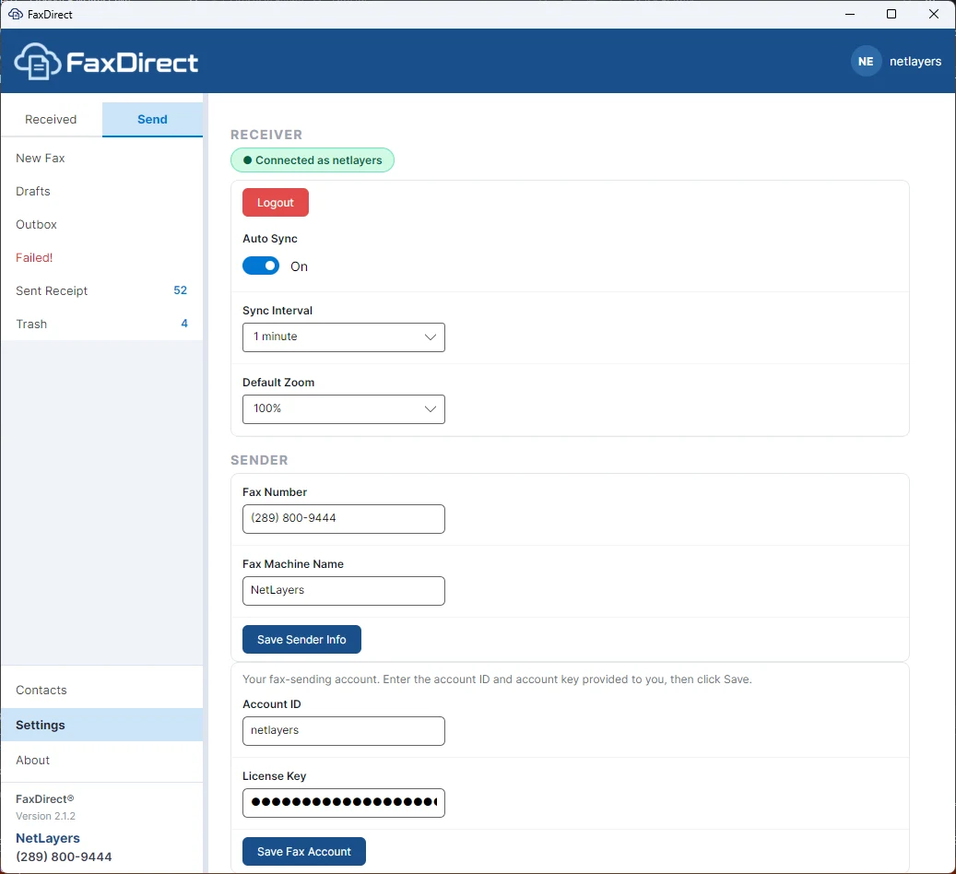The height and width of the screenshot is (874, 956).
Task: Switch to the Send tab
Action: coord(152,120)
